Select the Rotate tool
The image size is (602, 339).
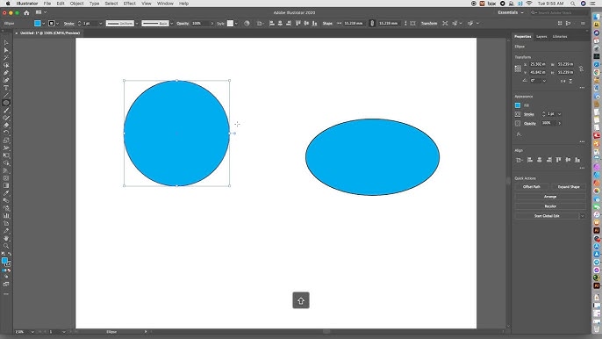6,133
